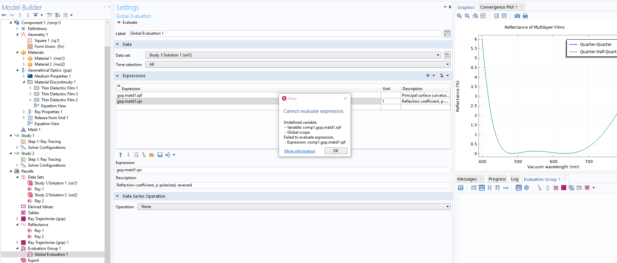Toggle y-axis log scale in the Graphics toolbar
This screenshot has height=263, width=617.
[x=504, y=16]
